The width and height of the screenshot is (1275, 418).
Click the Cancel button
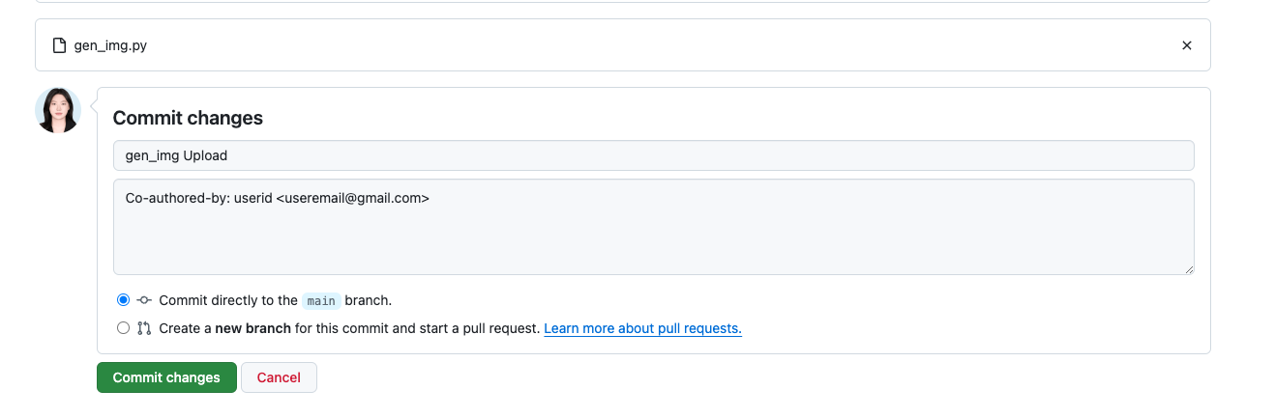point(279,377)
